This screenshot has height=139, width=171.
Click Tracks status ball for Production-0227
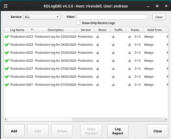[x=129, y=69]
